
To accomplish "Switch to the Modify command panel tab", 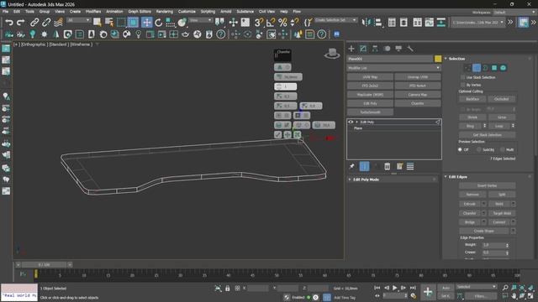I will pyautogui.click(x=363, y=49).
